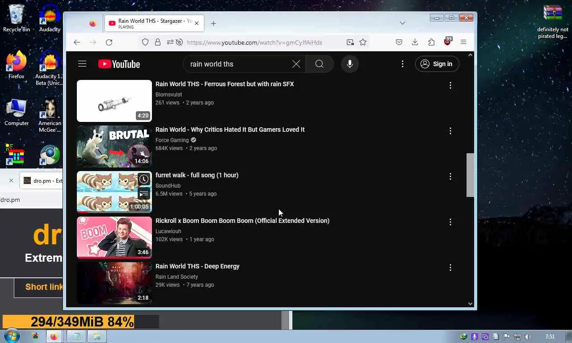Viewport: 572px width, 343px height.
Task: Open title Rain World THS - Ferrous Forest but with rain SFX
Action: tap(224, 84)
